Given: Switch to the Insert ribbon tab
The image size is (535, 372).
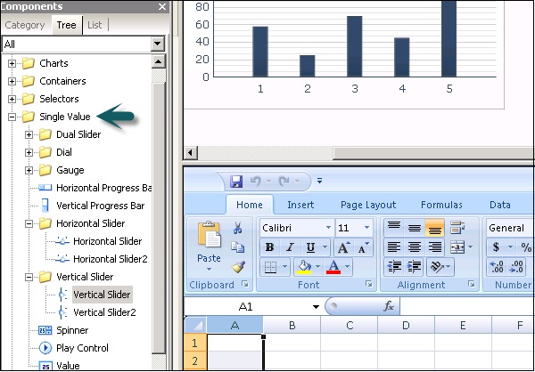Looking at the screenshot, I should tap(300, 205).
